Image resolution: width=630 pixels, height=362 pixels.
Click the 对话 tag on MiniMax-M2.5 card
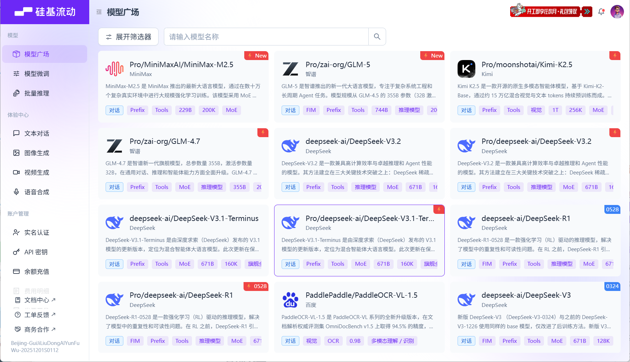tap(114, 110)
